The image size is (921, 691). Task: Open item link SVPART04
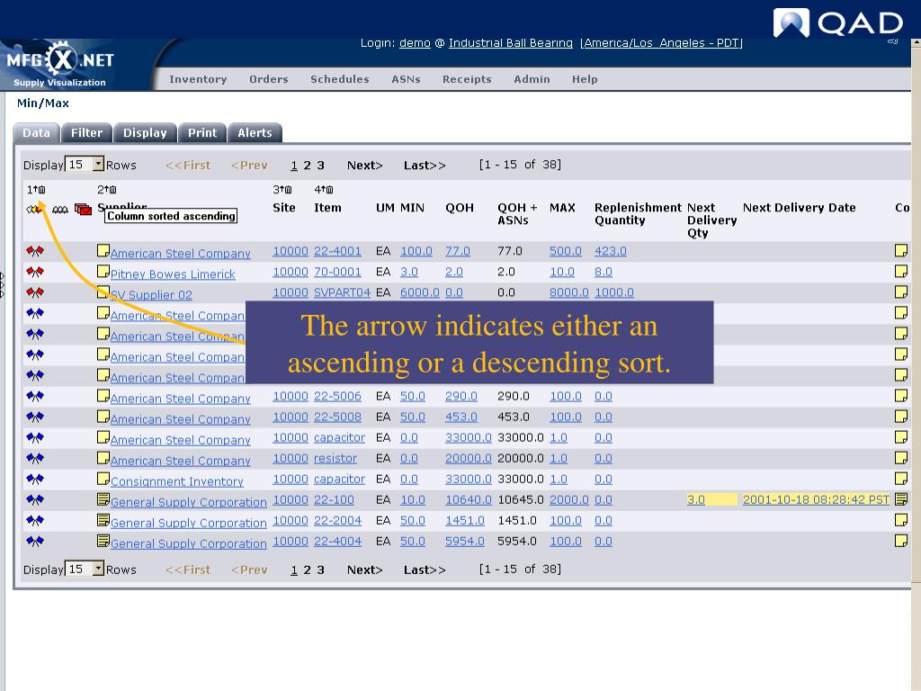[x=342, y=292]
